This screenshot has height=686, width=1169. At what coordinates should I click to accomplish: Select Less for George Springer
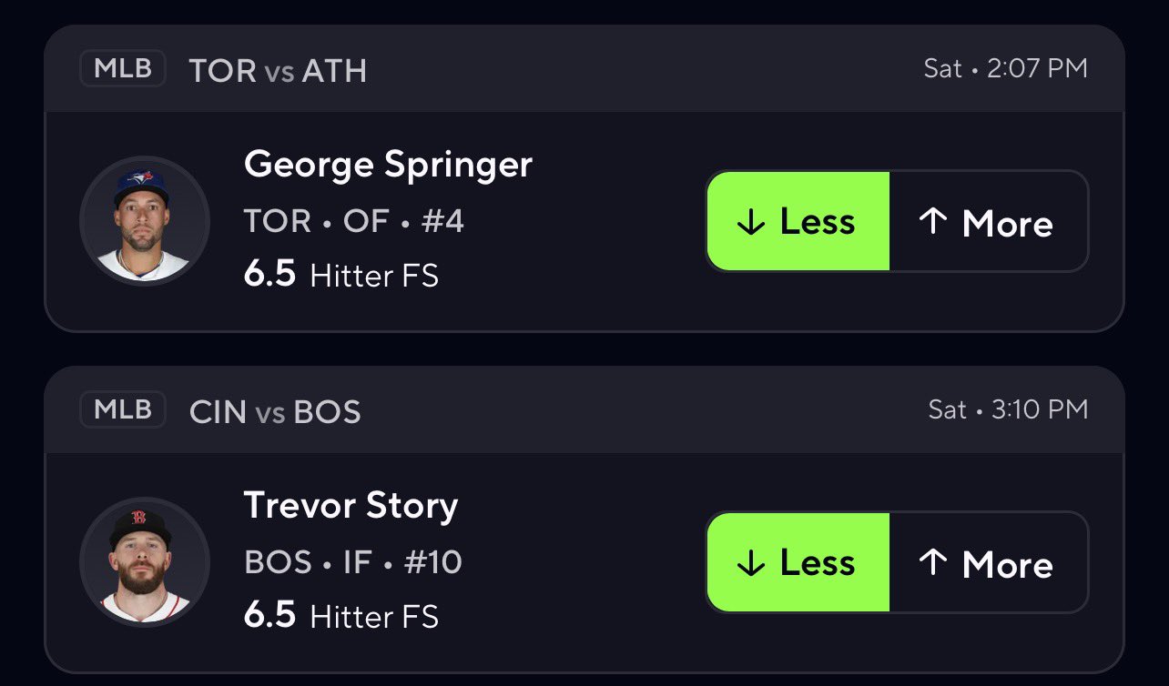pos(798,222)
